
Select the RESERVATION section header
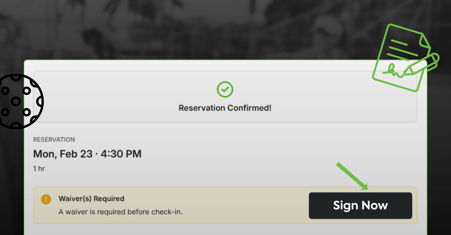point(54,139)
